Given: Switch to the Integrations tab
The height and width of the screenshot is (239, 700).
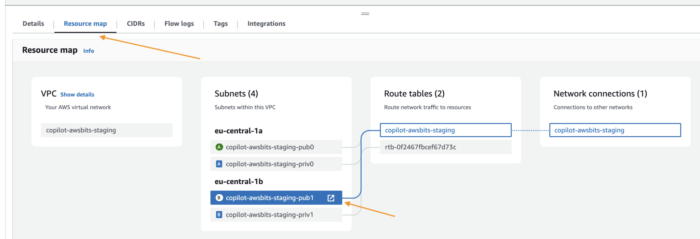Looking at the screenshot, I should [x=266, y=24].
